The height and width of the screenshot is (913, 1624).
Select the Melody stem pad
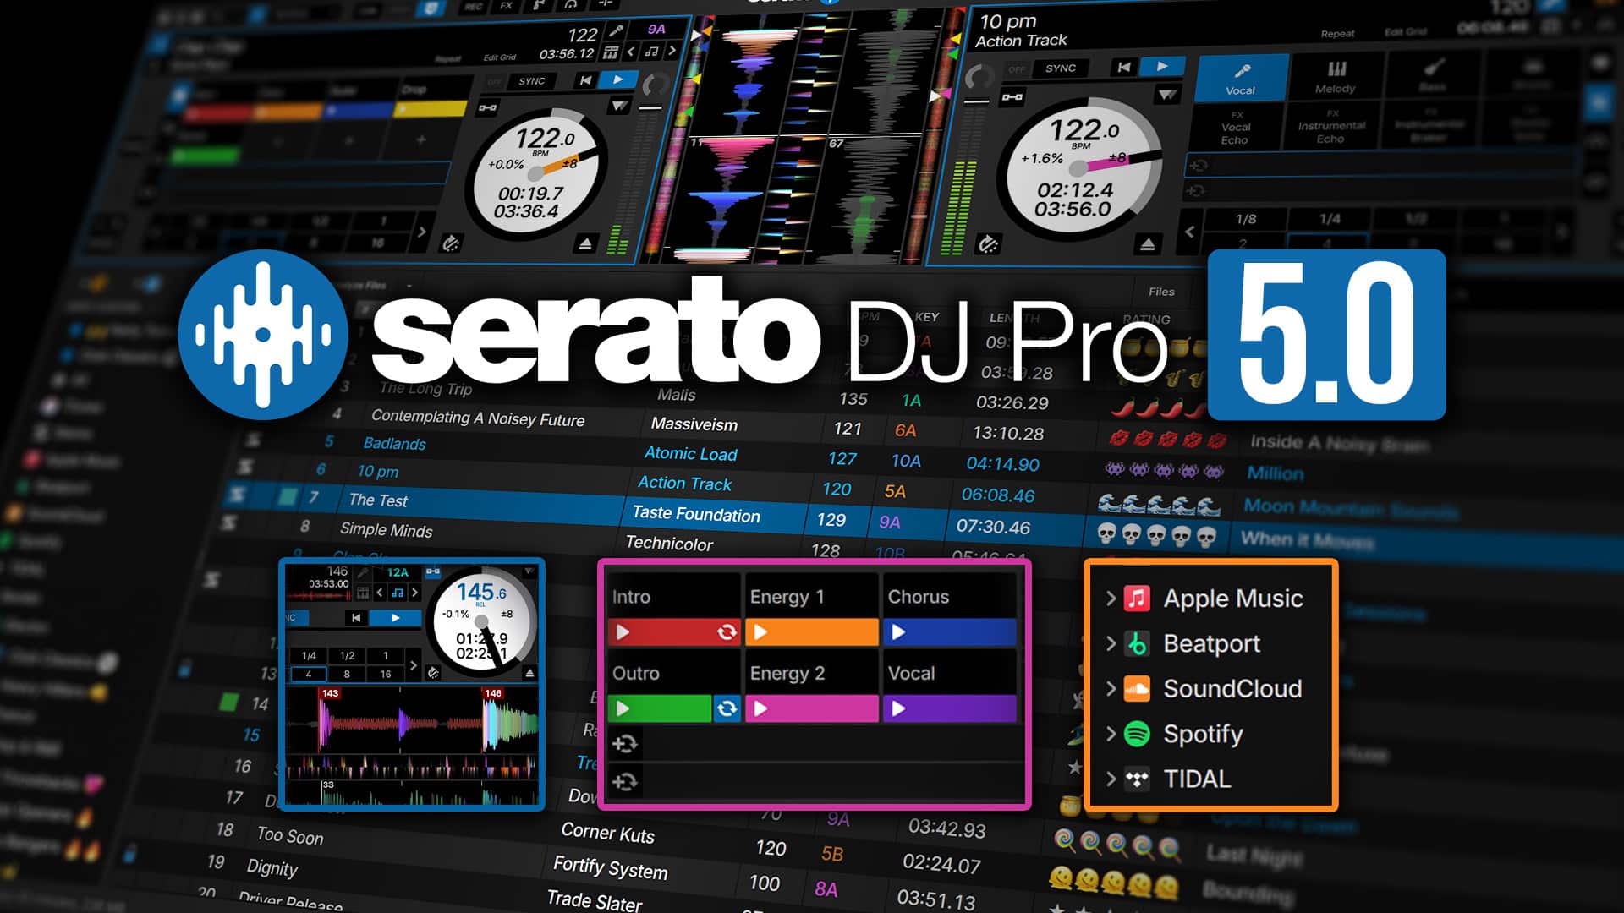pos(1336,76)
